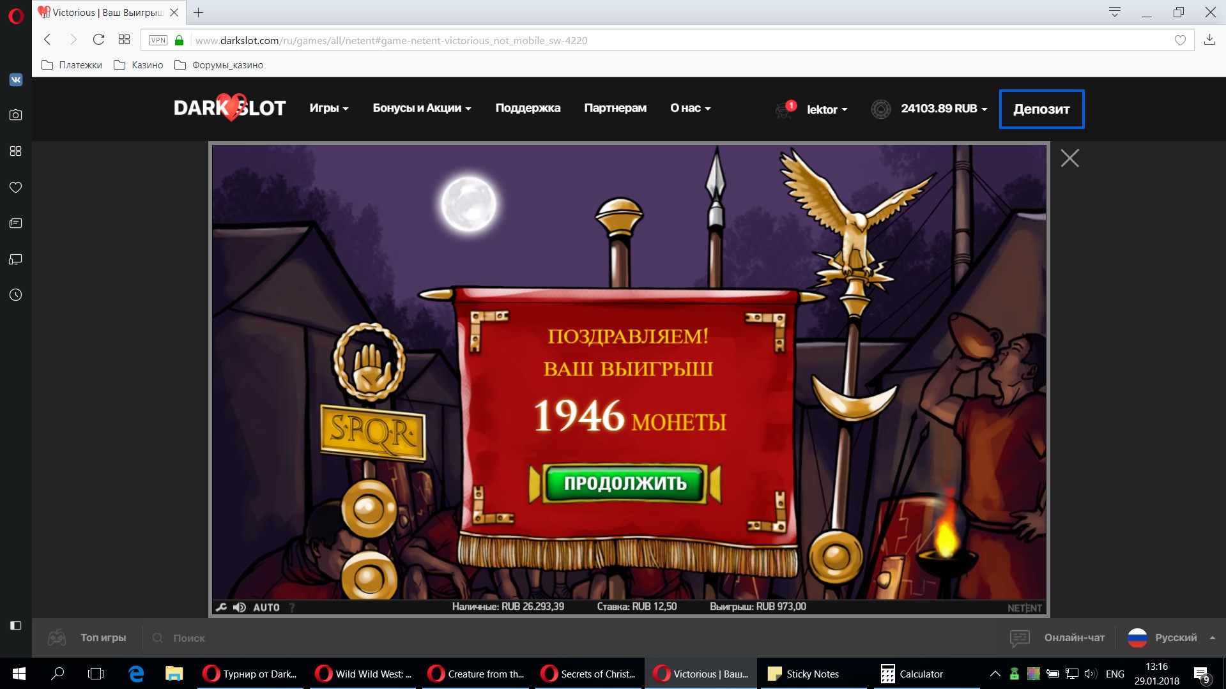Open the Партнерам page

tap(615, 109)
